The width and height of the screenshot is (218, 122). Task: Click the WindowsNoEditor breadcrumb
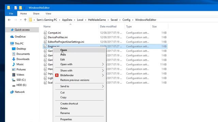146,20
